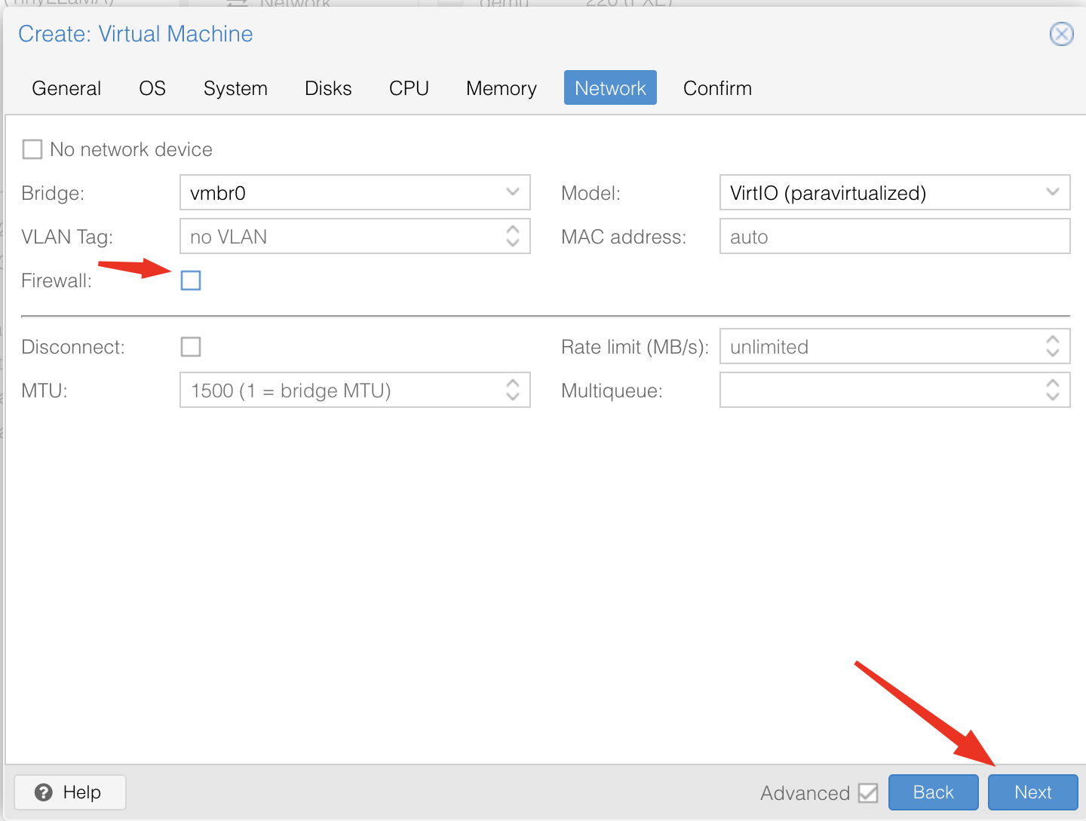Expand the Model VirtIO dropdown
The image size is (1086, 821).
coord(1053,192)
